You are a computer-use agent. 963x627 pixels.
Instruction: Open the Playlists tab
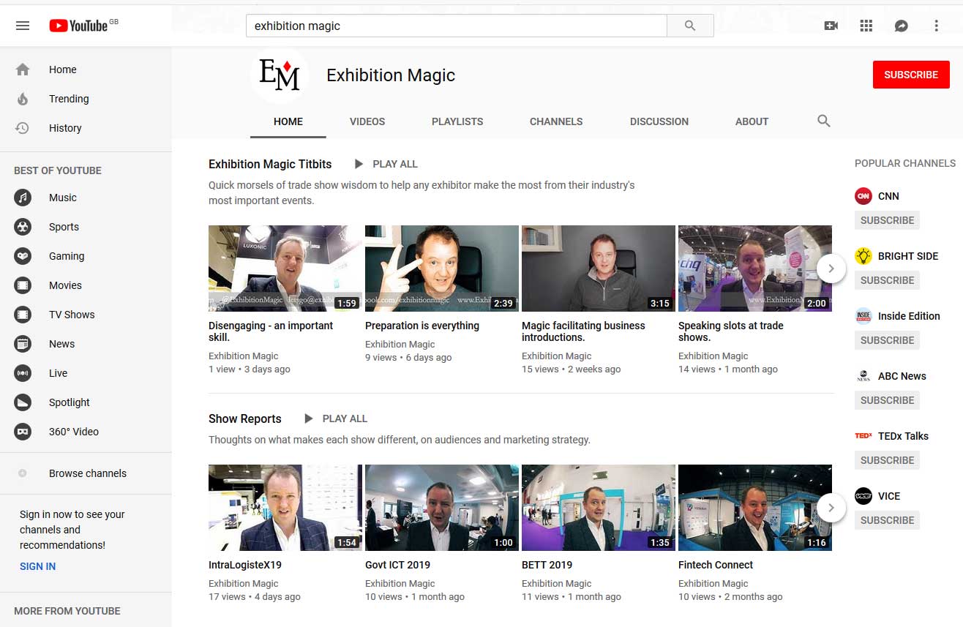pos(457,121)
